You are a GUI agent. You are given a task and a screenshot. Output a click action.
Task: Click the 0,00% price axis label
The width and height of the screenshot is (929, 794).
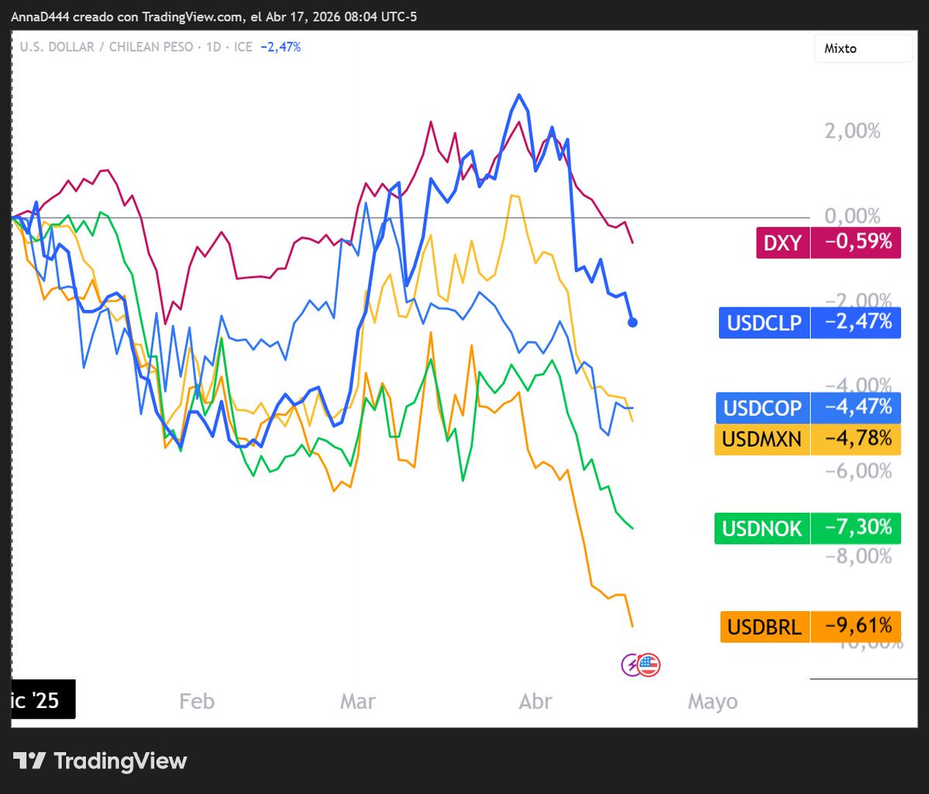pyautogui.click(x=852, y=215)
